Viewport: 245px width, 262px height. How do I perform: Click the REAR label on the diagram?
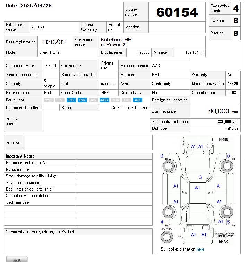click(223, 242)
